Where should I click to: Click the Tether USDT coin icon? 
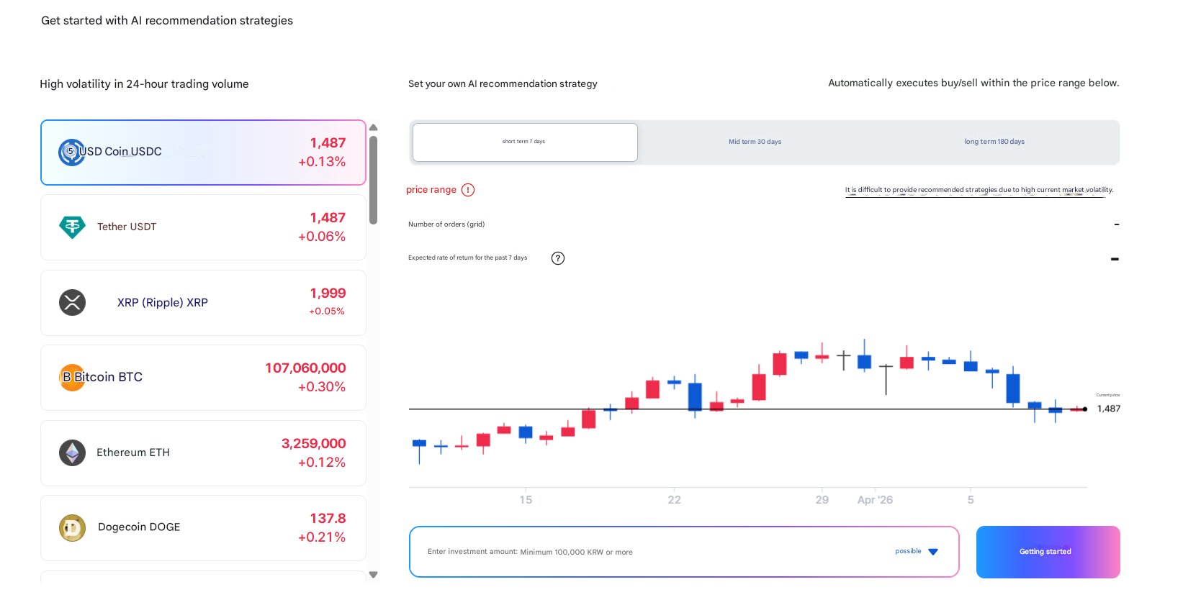click(71, 227)
